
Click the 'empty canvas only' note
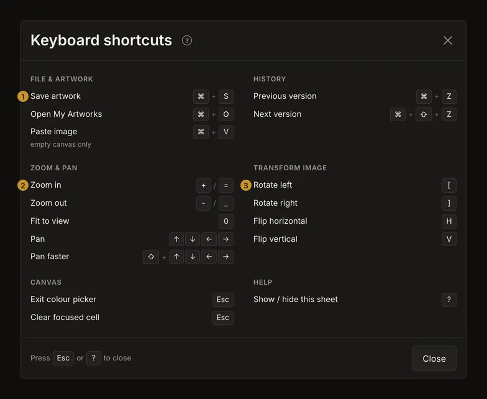[x=61, y=144]
